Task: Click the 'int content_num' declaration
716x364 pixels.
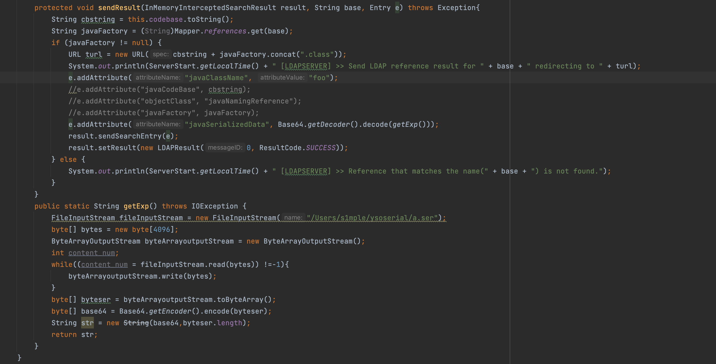Action: 85,253
